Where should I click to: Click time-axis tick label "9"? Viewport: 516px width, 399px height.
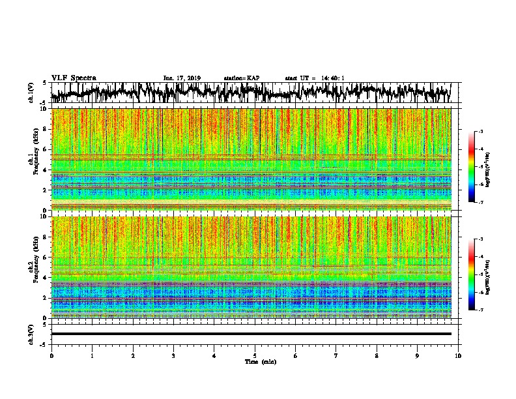(417, 355)
